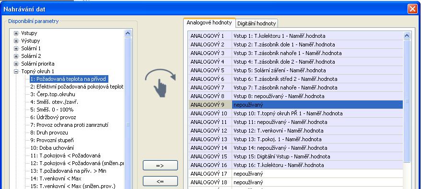421x189 pixels.
Task: Expand the Solární 1 node
Action: click(16, 48)
